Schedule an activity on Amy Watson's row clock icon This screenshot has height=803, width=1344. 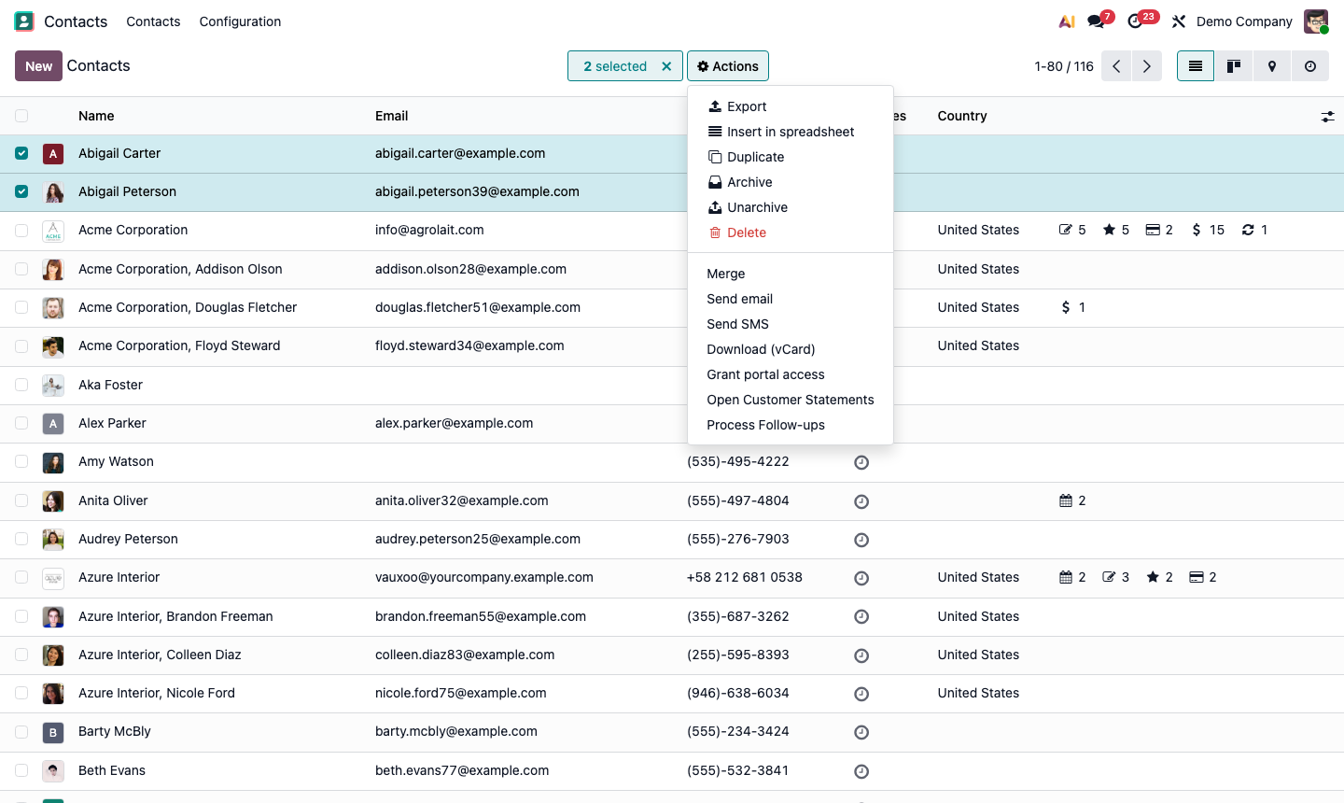coord(861,462)
